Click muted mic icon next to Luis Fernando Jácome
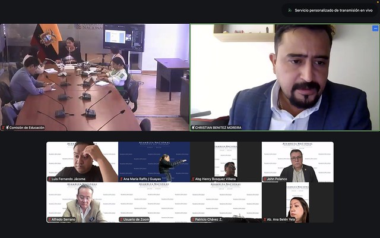 [49, 179]
